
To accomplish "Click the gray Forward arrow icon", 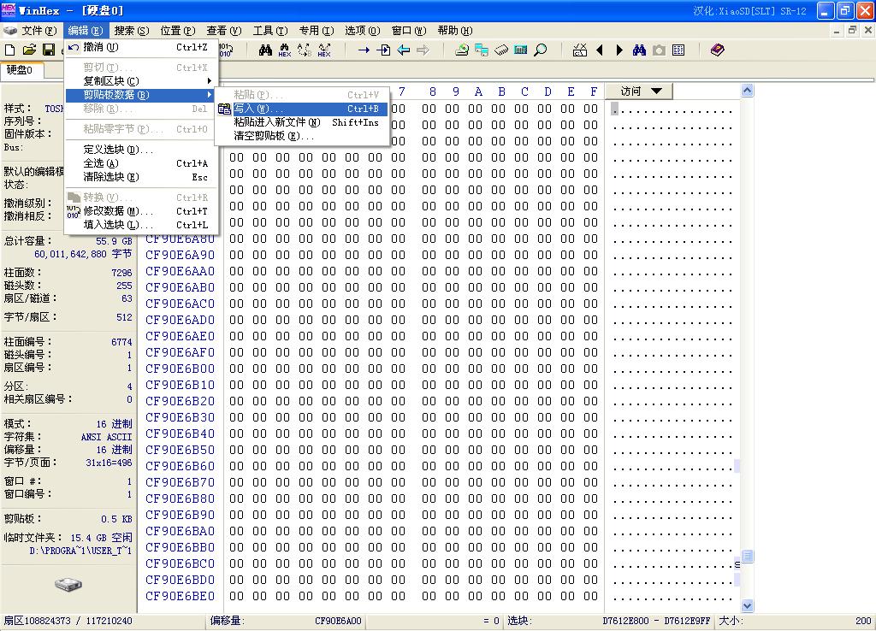I will (x=423, y=50).
